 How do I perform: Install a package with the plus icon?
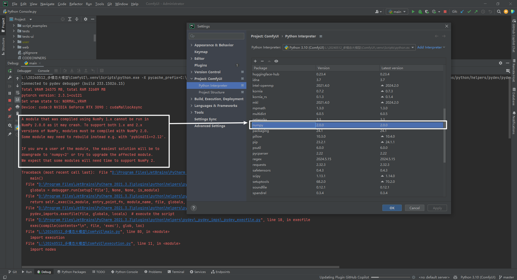point(255,61)
